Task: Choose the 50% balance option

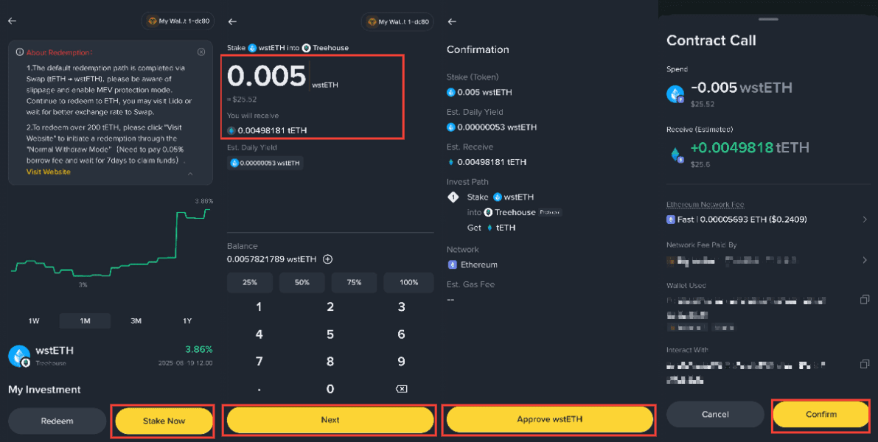Action: click(302, 283)
